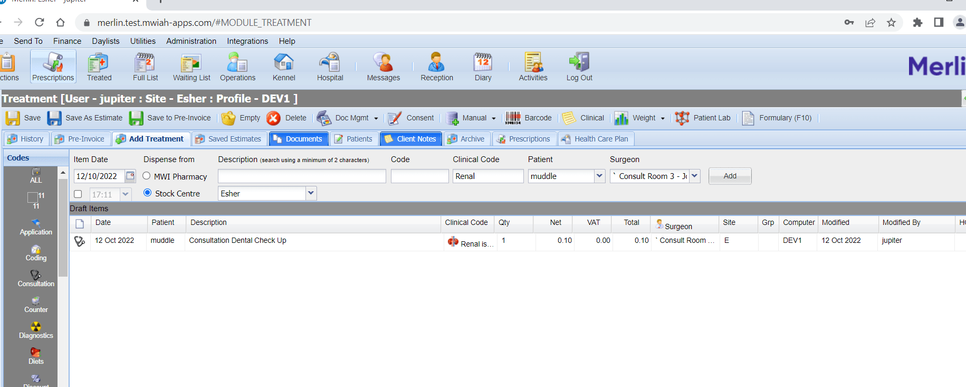Open the item date calendar picker
966x387 pixels.
(130, 176)
